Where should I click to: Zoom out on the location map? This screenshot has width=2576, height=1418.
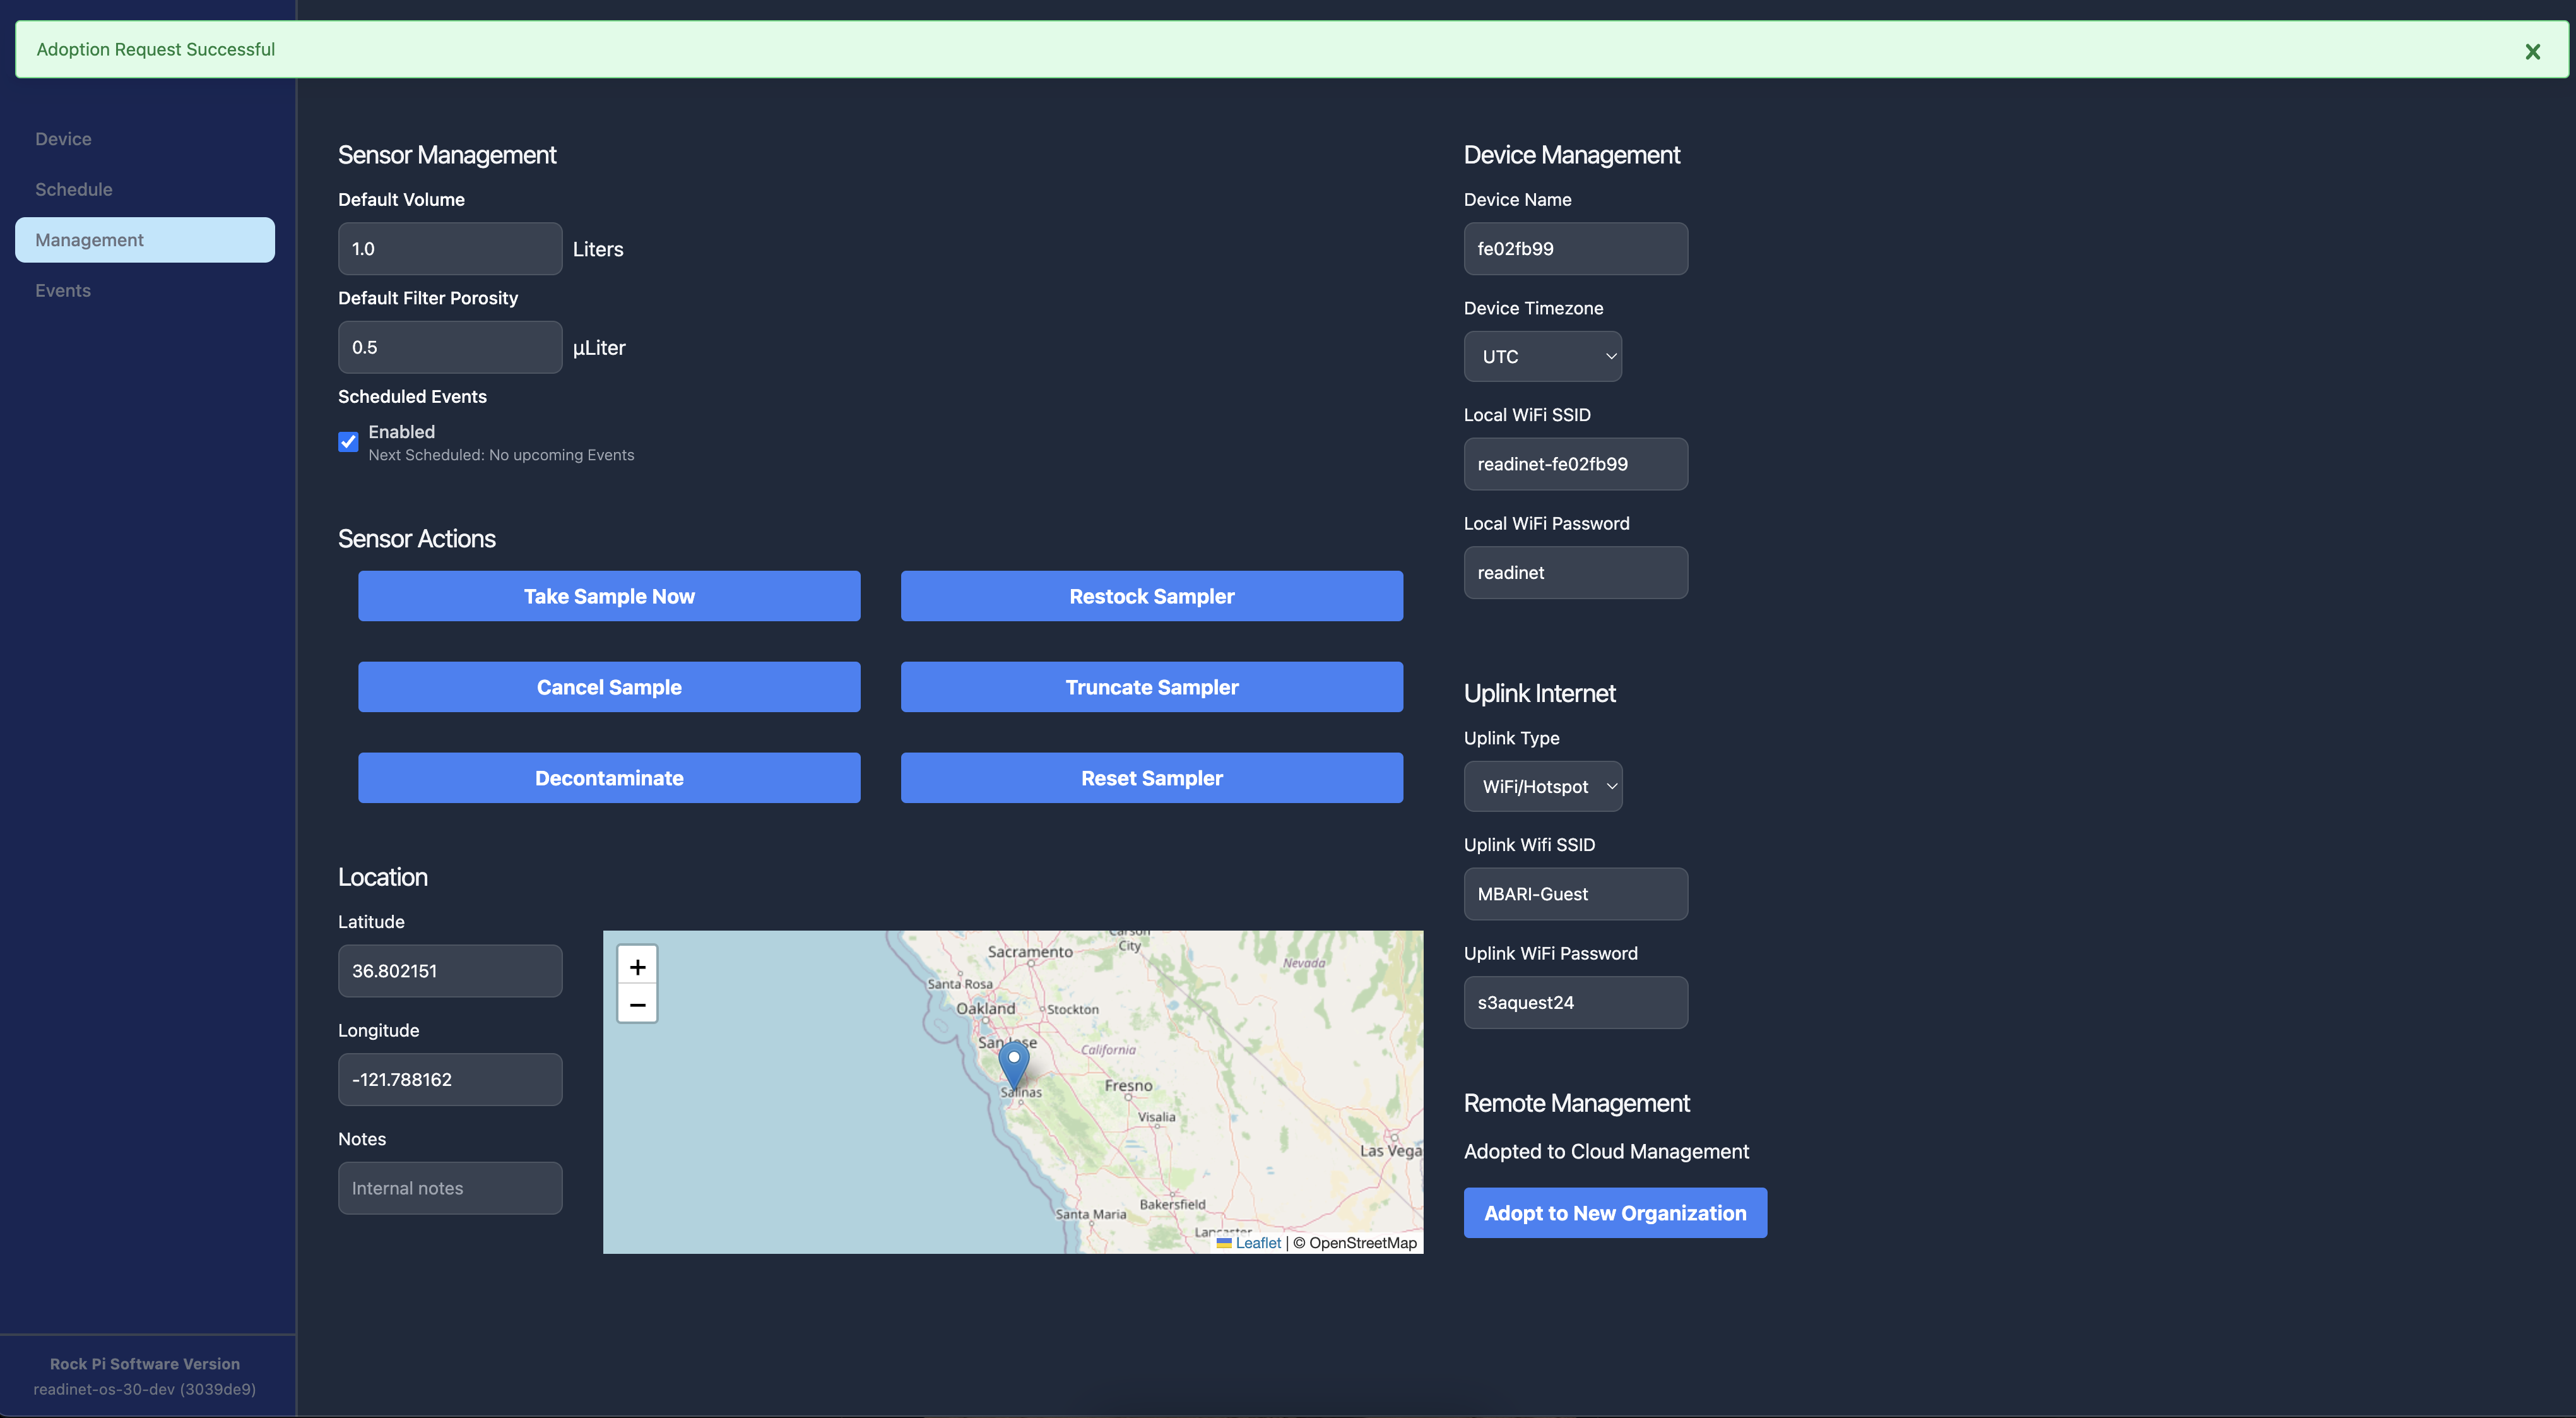coord(637,1004)
